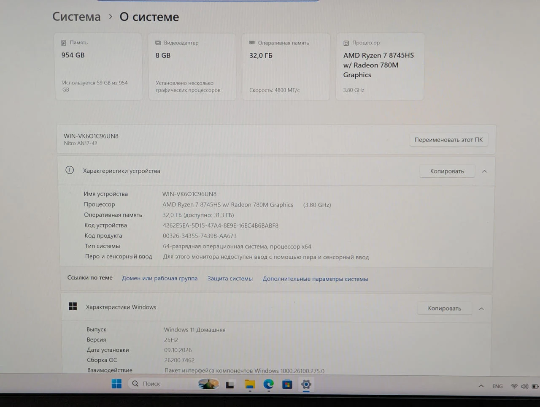The image size is (540, 407).
Task: Click the Видеоадаптер card icon
Action: tap(158, 43)
